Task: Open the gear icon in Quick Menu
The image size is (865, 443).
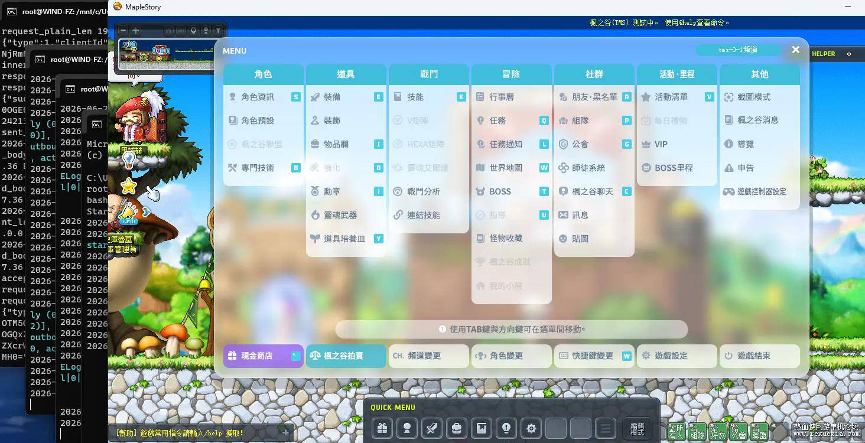Action: (531, 428)
